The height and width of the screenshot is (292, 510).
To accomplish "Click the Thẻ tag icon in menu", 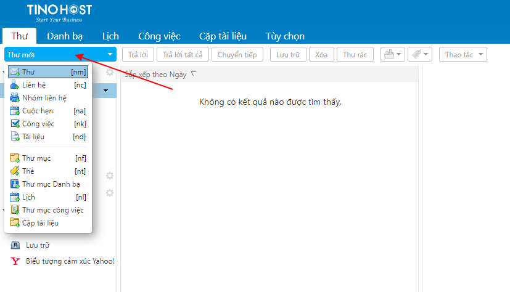I will 15,171.
